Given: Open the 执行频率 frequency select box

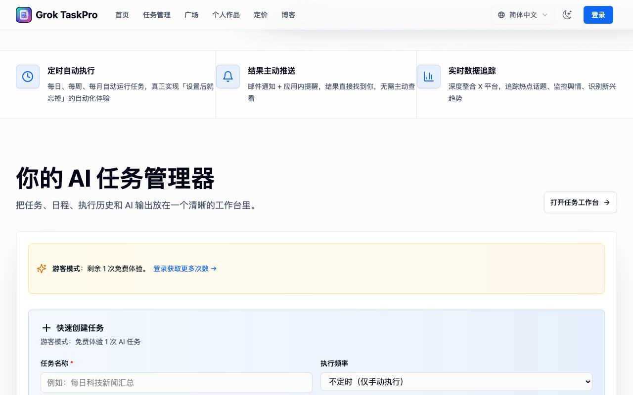Looking at the screenshot, I should click(x=456, y=382).
